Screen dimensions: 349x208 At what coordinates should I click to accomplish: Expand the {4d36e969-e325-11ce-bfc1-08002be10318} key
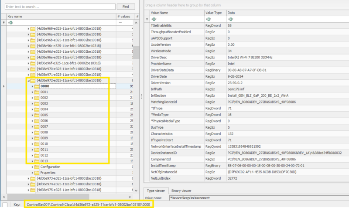point(28,29)
